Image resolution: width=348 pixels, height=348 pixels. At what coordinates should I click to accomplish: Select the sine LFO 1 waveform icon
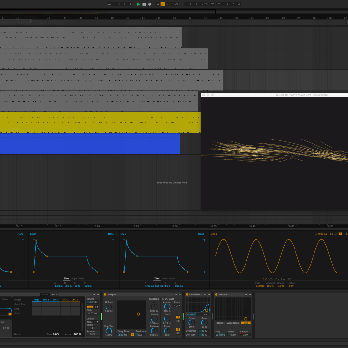click(265, 279)
